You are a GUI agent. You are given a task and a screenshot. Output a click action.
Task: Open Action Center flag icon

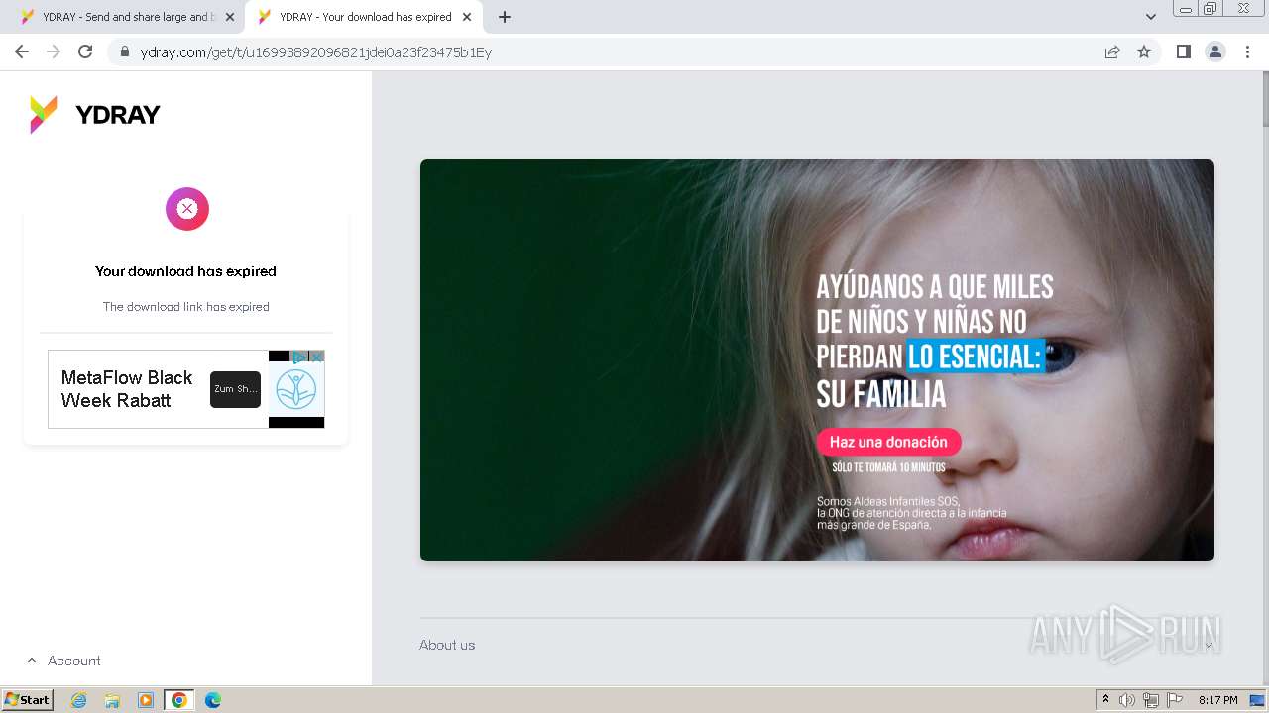point(1175,700)
